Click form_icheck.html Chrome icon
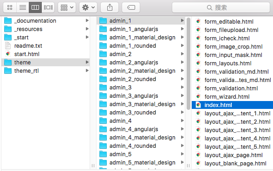The height and width of the screenshot is (171, 273). click(198, 38)
